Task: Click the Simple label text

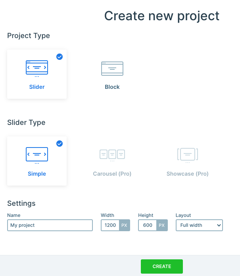Action: (37, 174)
